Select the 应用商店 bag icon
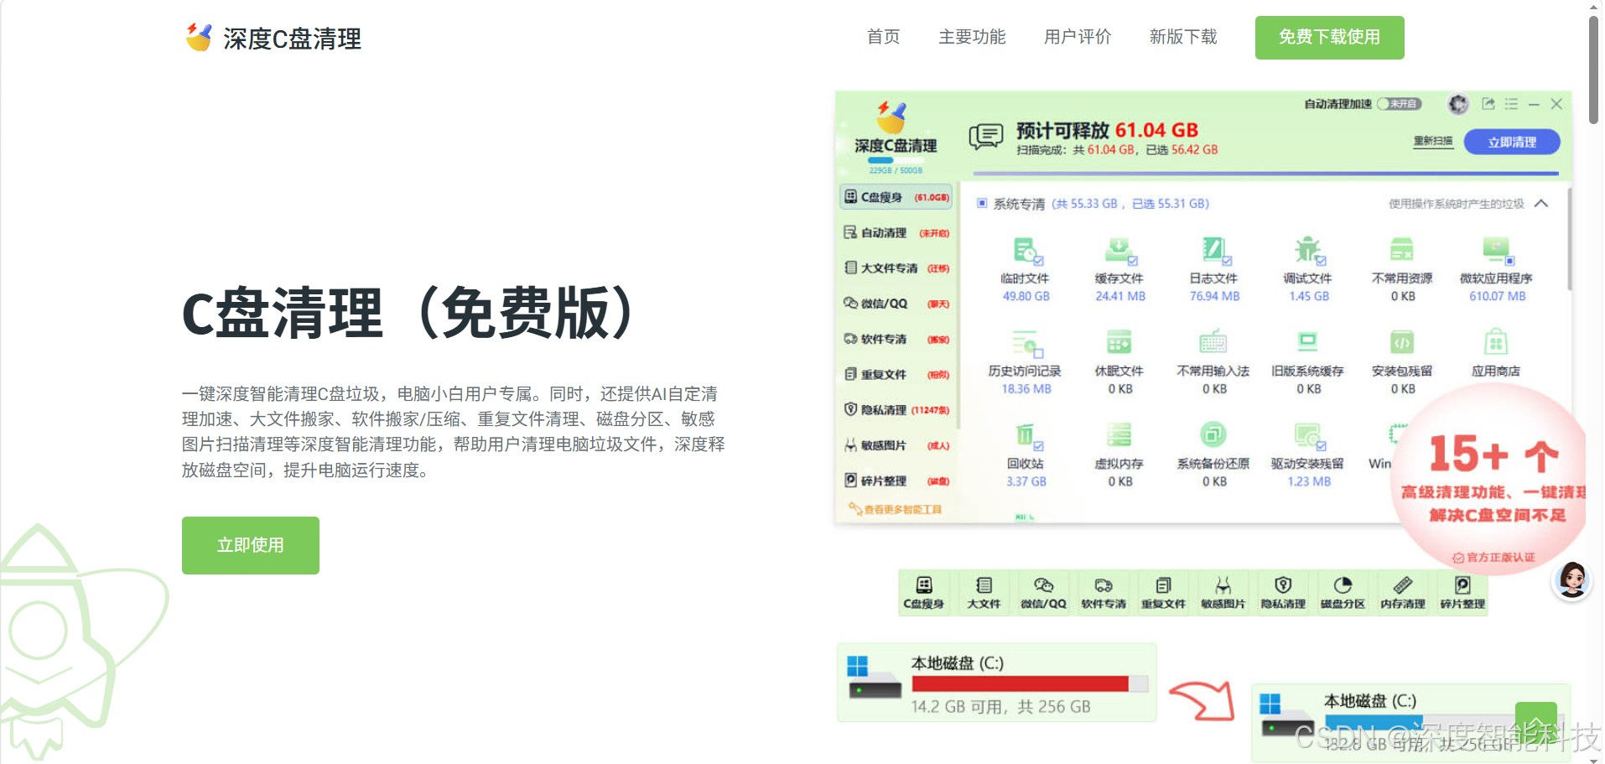The width and height of the screenshot is (1605, 764). click(1496, 342)
